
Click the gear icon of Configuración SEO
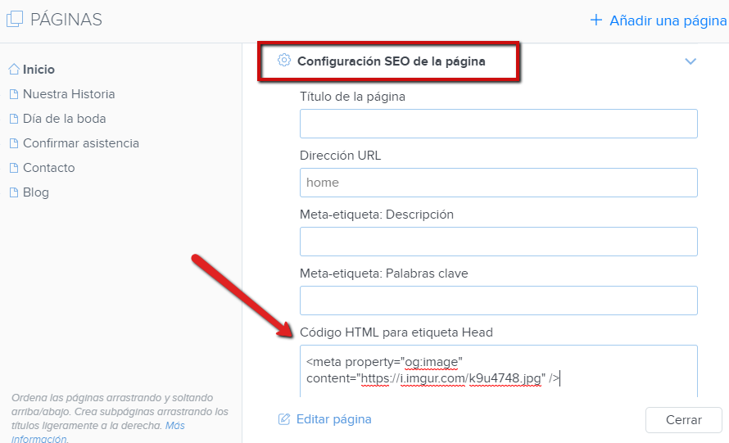[284, 61]
